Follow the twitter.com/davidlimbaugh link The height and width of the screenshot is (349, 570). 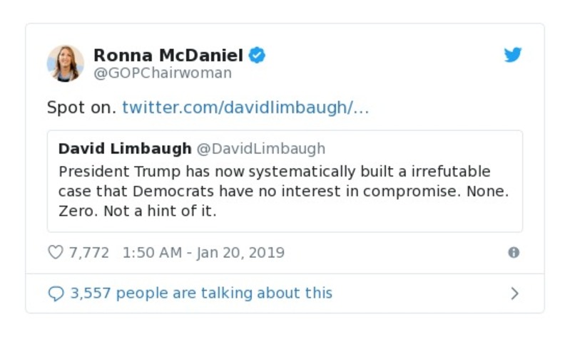(x=245, y=108)
